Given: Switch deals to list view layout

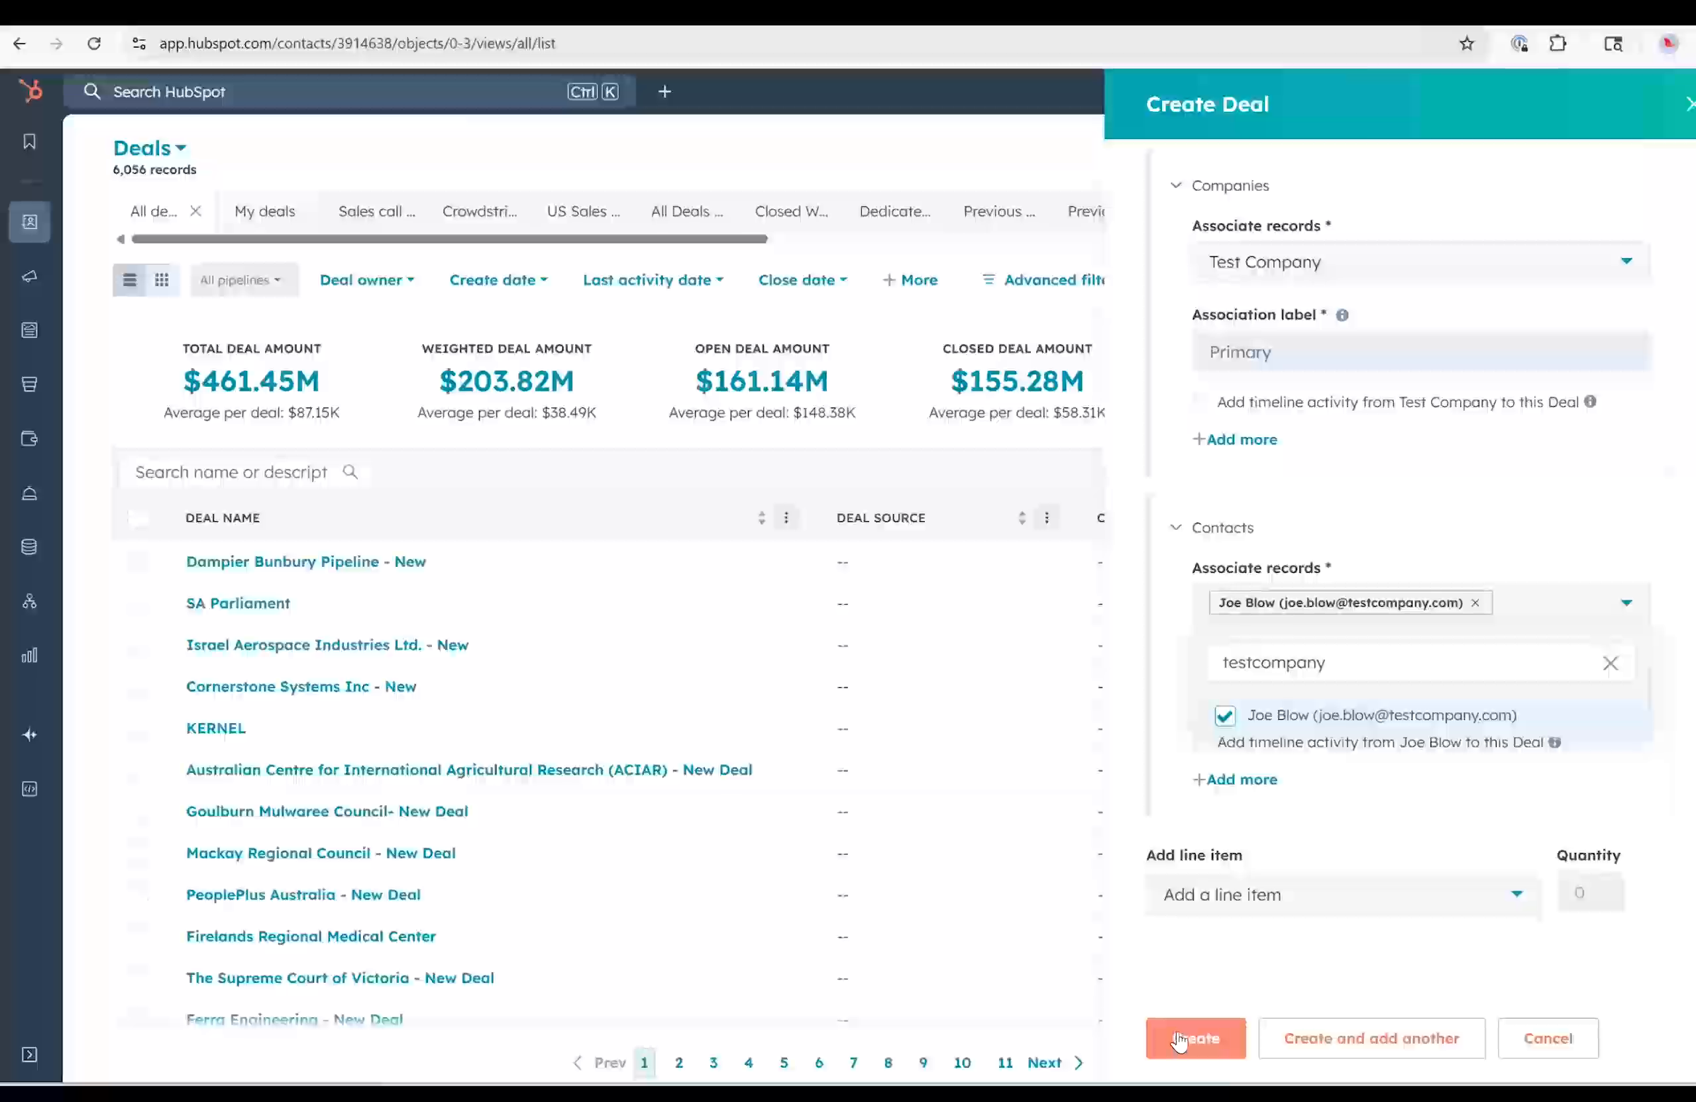Looking at the screenshot, I should click(130, 279).
